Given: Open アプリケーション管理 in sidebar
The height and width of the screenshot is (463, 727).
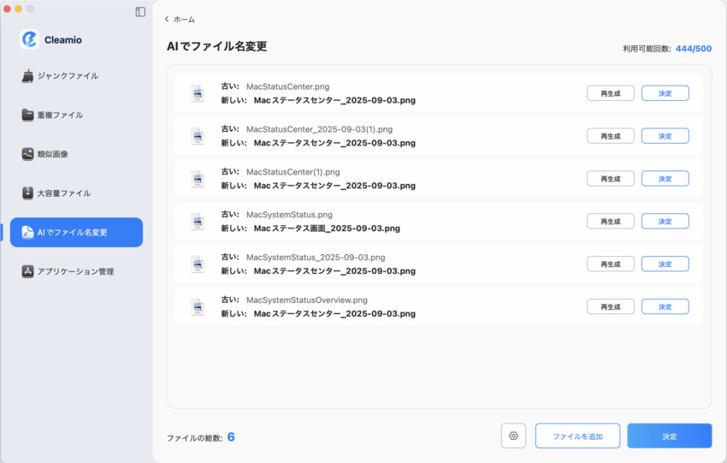Looking at the screenshot, I should pyautogui.click(x=76, y=271).
